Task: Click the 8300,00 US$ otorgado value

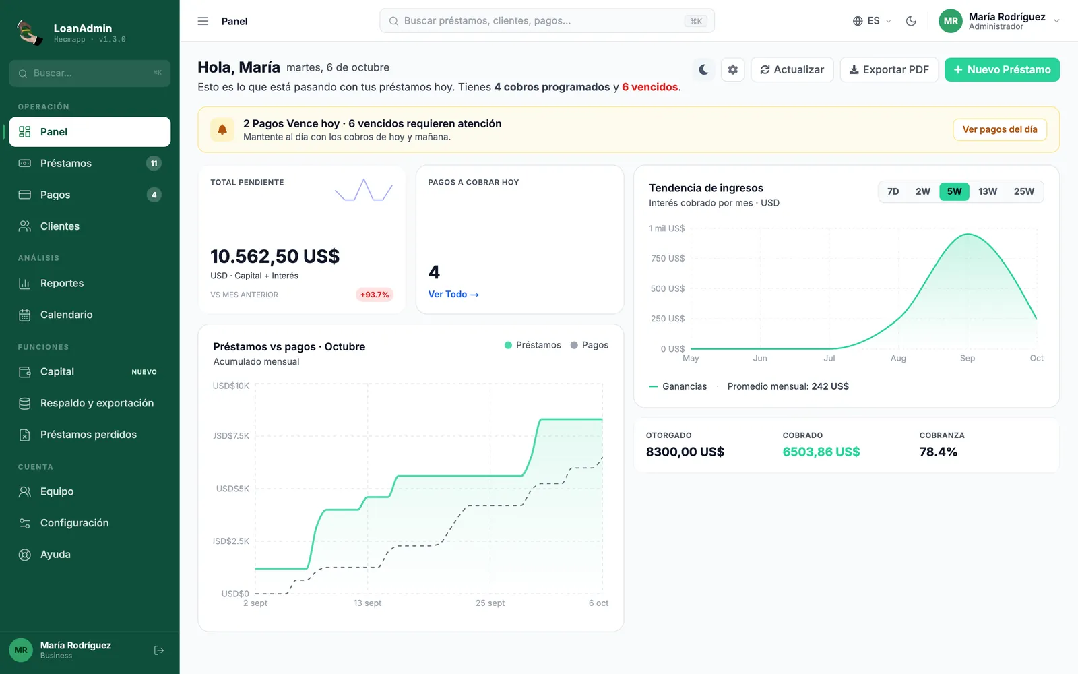Action: (x=685, y=452)
